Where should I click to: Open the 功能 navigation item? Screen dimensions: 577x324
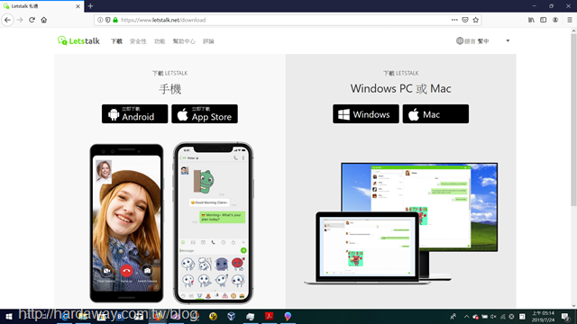click(160, 41)
